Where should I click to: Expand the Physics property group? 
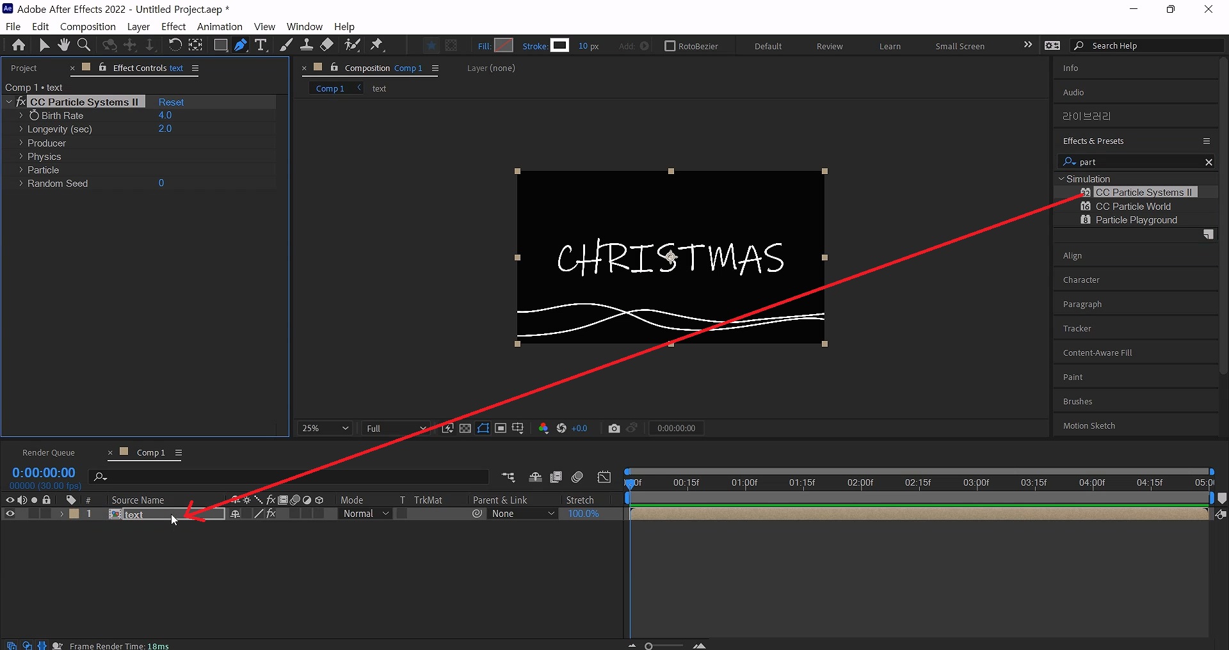point(20,156)
